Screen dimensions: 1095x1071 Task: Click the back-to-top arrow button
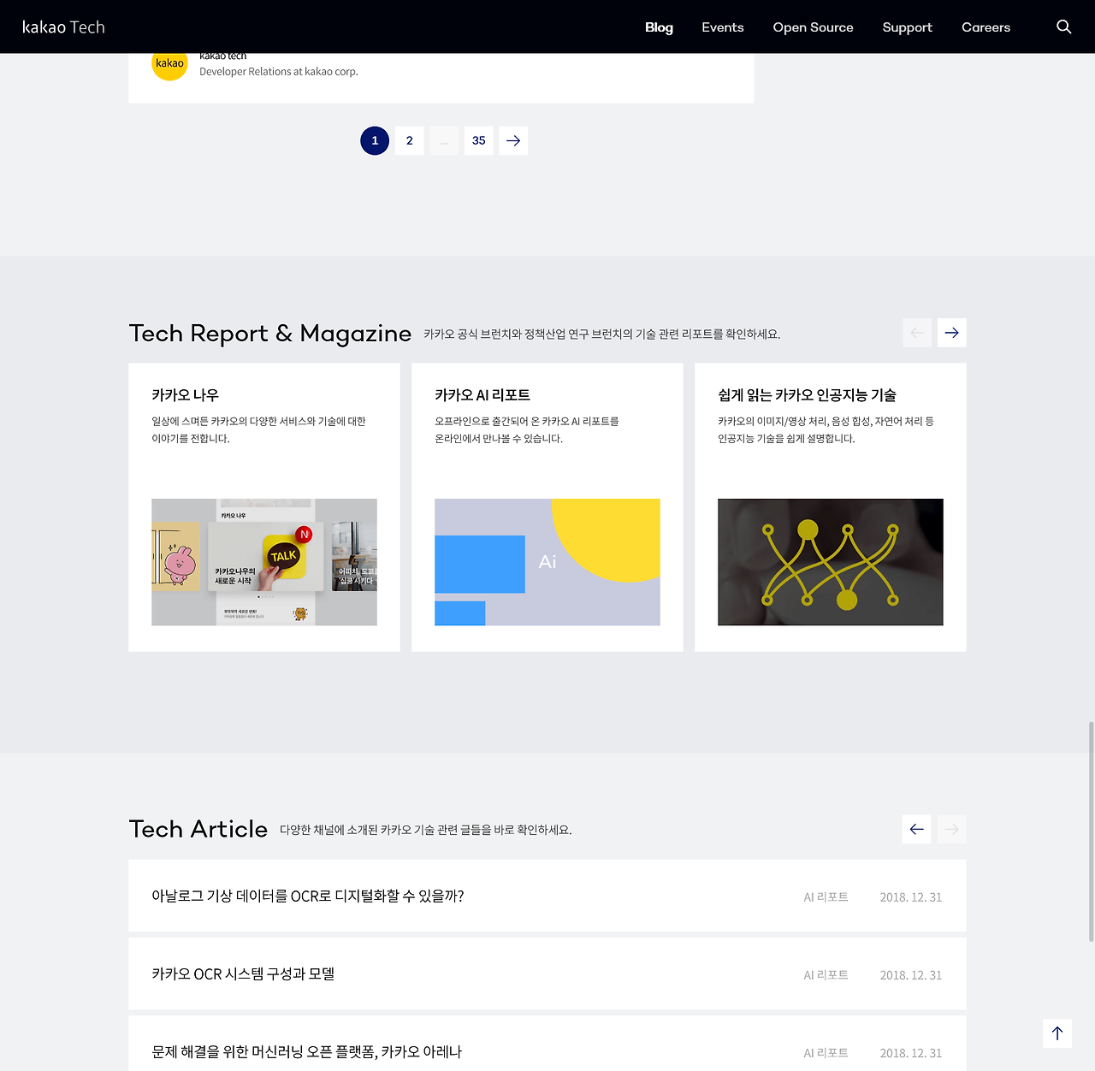click(x=1057, y=1033)
